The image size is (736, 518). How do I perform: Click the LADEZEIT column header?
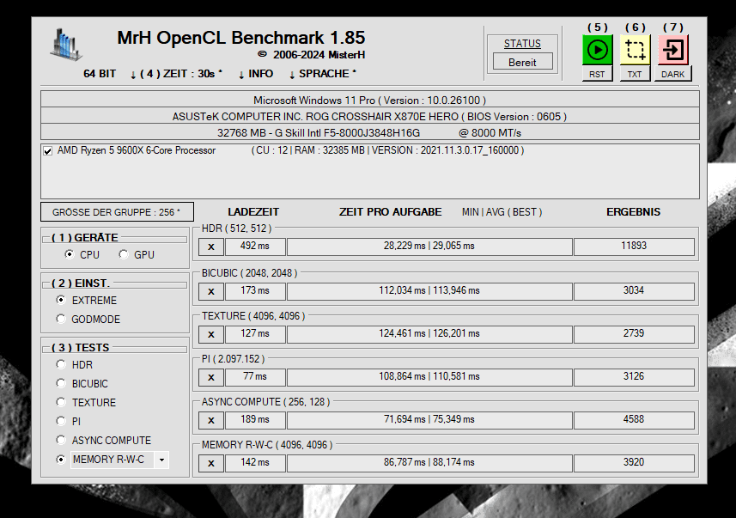point(253,212)
